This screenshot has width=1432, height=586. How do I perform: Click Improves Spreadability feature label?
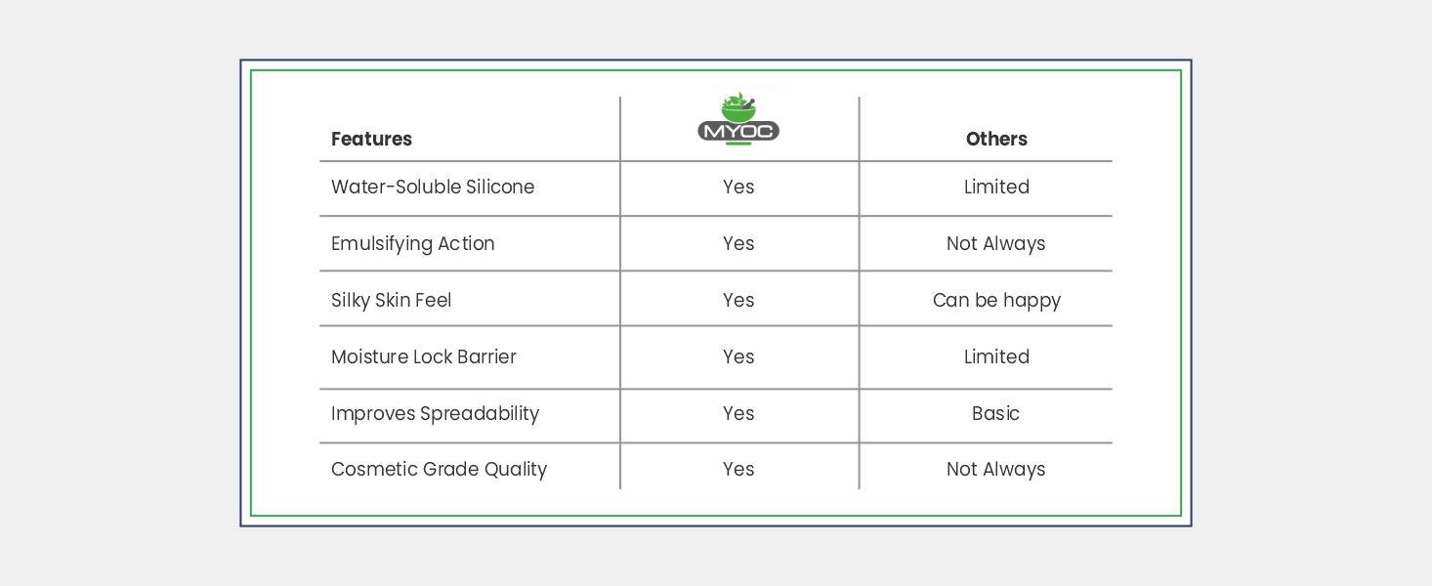click(436, 414)
